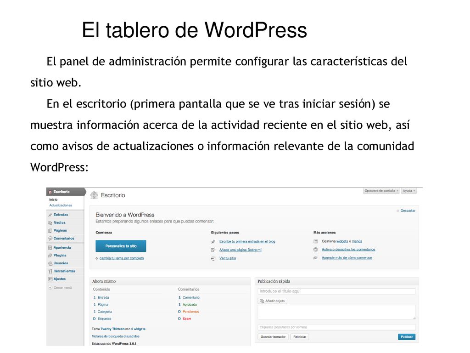Open Activa o desactiva los comentarios link
Image resolution: width=470 pixels, height=353 pixels.
click(349, 250)
